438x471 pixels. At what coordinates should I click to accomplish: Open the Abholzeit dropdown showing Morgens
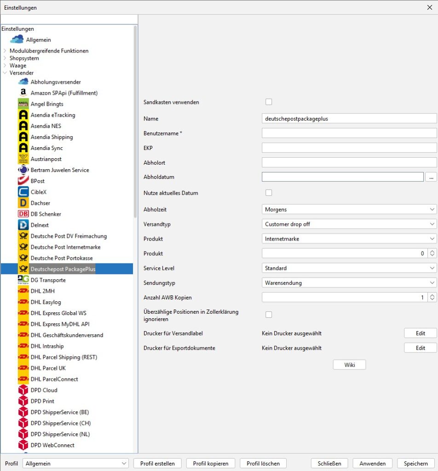[x=349, y=209]
